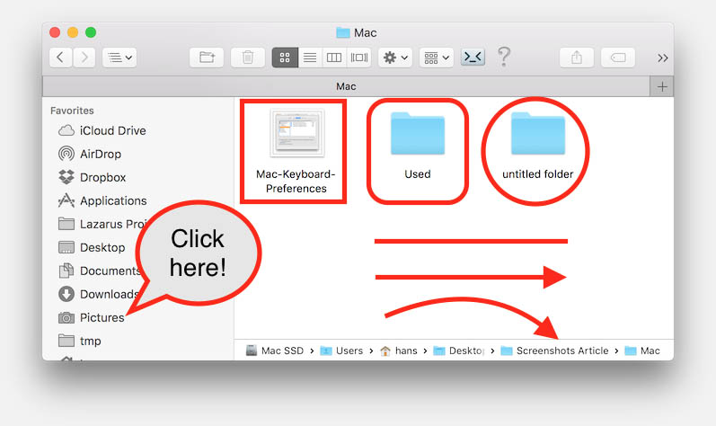Open Pictures in the sidebar
The image size is (716, 426).
(x=92, y=317)
